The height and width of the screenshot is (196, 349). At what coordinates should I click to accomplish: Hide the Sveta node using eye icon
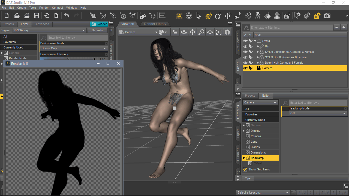(x=245, y=41)
